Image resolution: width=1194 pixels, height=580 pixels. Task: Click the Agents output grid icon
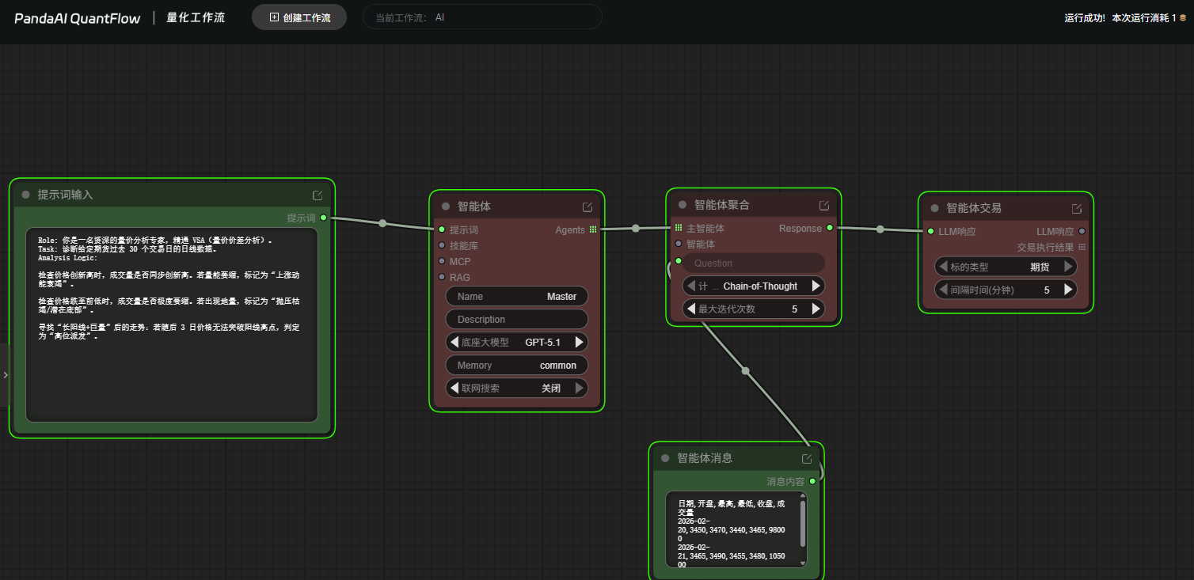pyautogui.click(x=593, y=230)
